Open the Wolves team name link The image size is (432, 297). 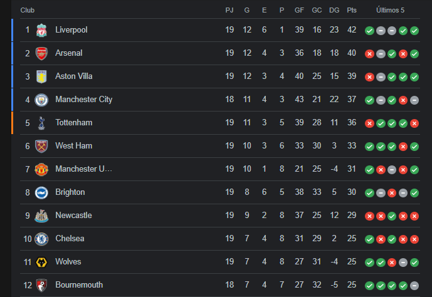[x=68, y=261]
